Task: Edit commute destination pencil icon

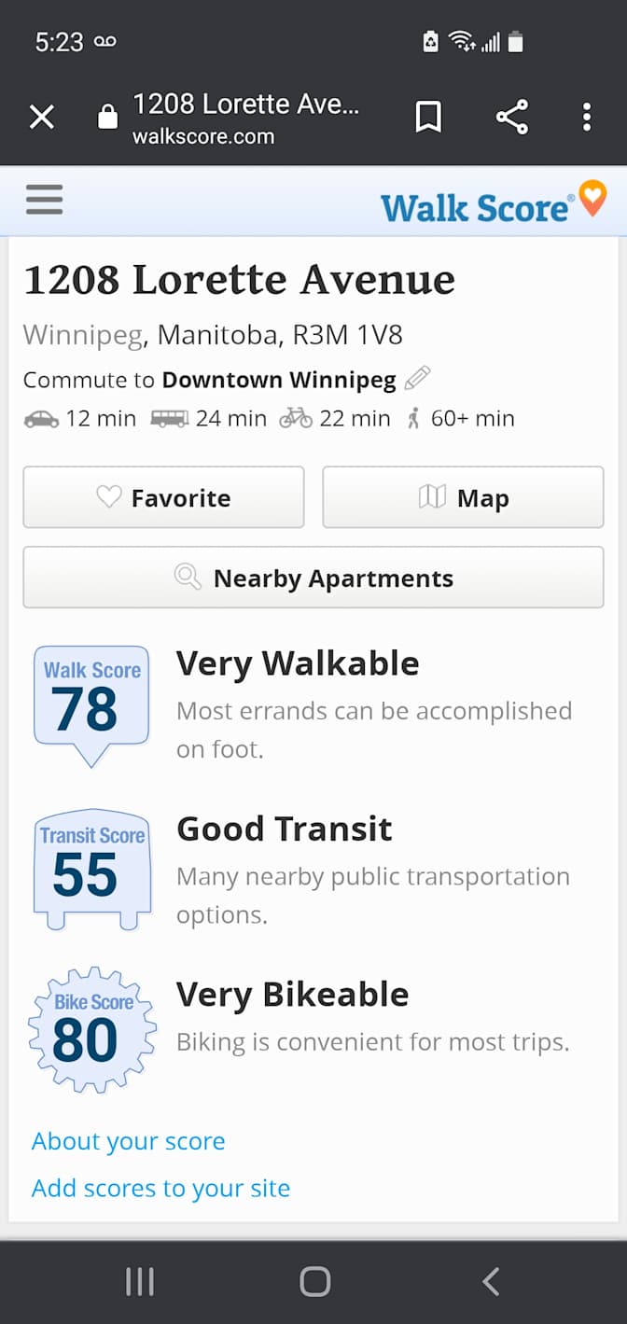Action: (417, 379)
